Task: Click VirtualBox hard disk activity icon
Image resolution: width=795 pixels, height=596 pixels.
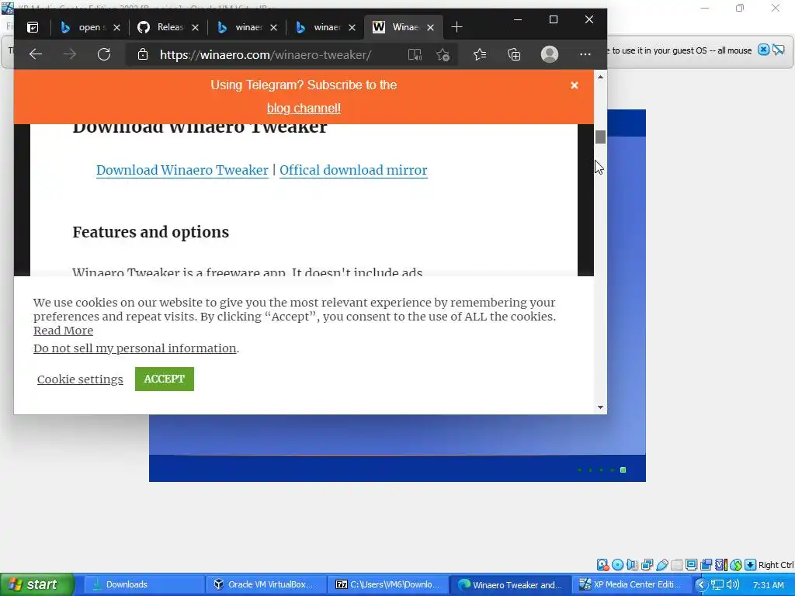Action: tap(602, 565)
